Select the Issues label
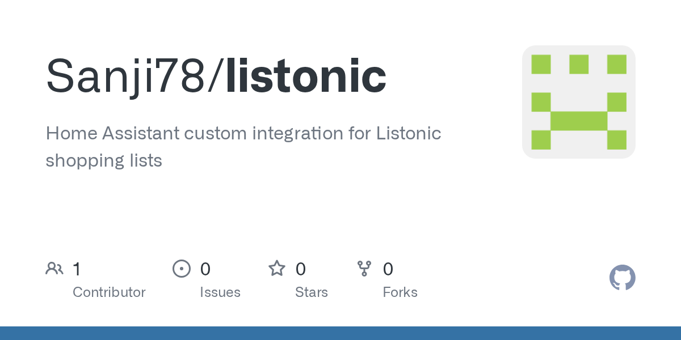The width and height of the screenshot is (681, 340). [x=220, y=292]
